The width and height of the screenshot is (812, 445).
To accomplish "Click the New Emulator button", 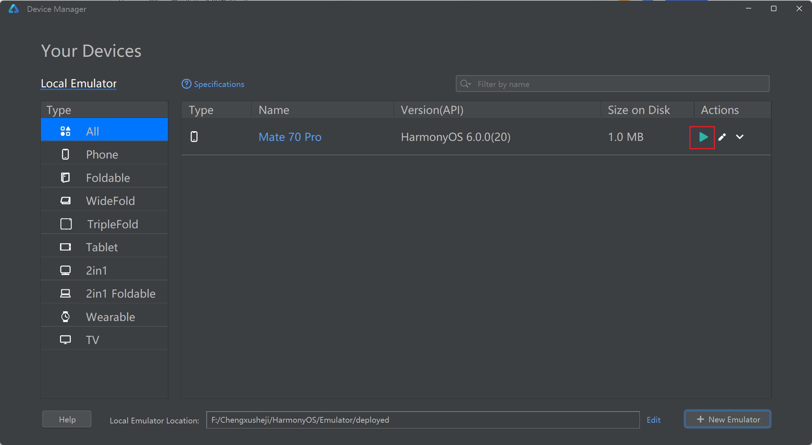I will click(728, 419).
